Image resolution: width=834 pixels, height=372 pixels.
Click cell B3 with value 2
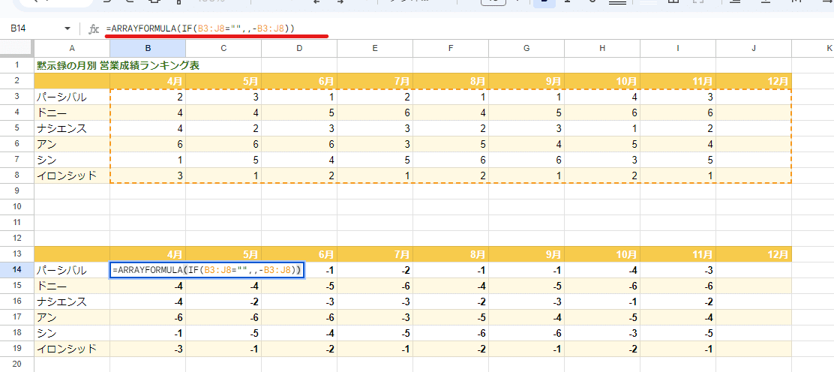tap(148, 97)
